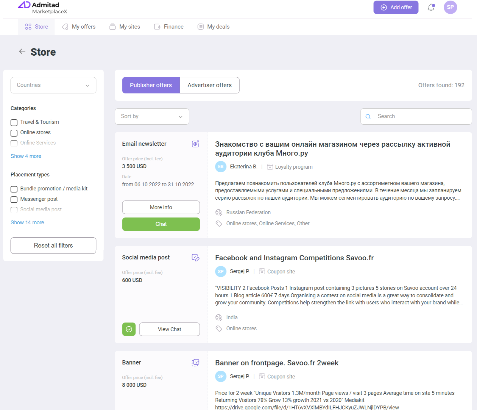
Task: Click the Ekaterina B. avatar
Action: click(221, 167)
